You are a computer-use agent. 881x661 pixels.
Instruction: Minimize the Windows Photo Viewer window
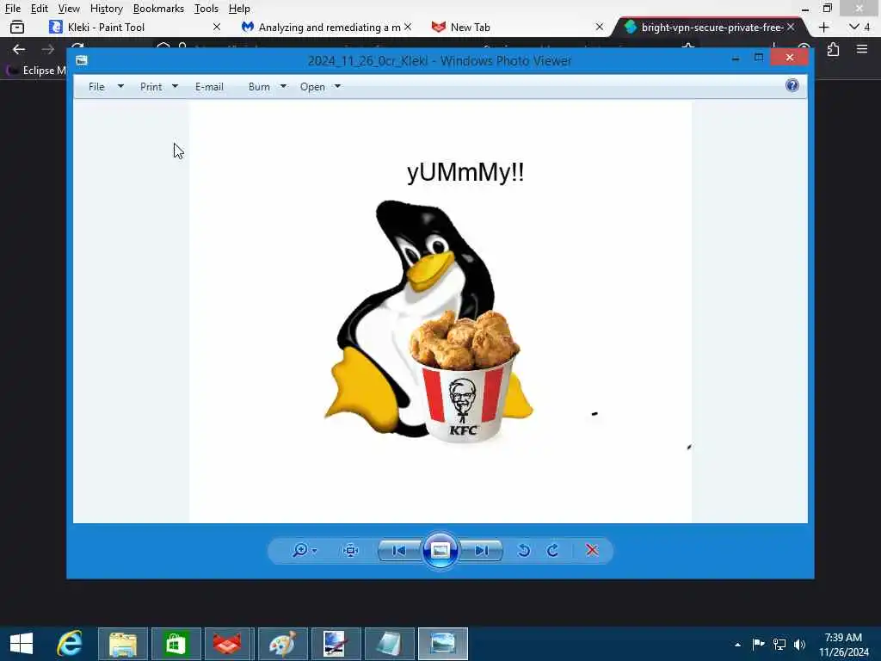click(736, 58)
